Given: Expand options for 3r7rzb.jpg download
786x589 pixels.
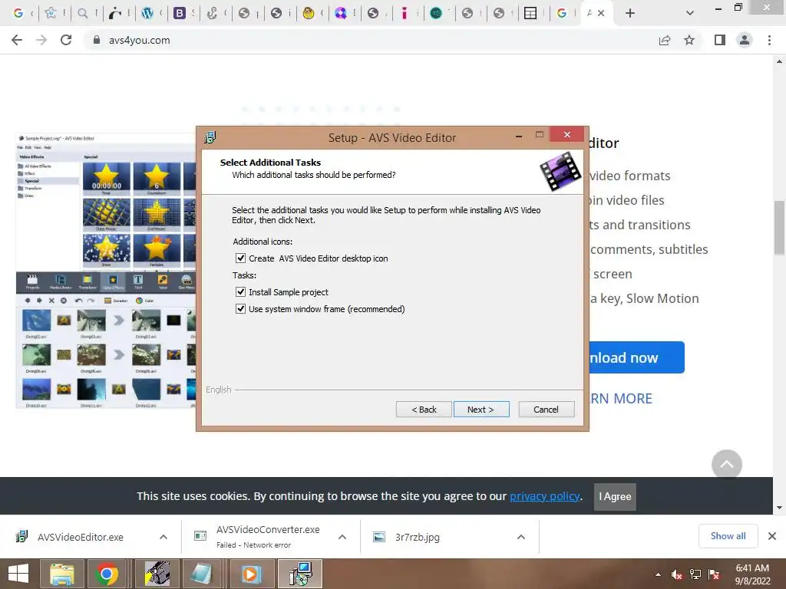Looking at the screenshot, I should click(x=521, y=537).
